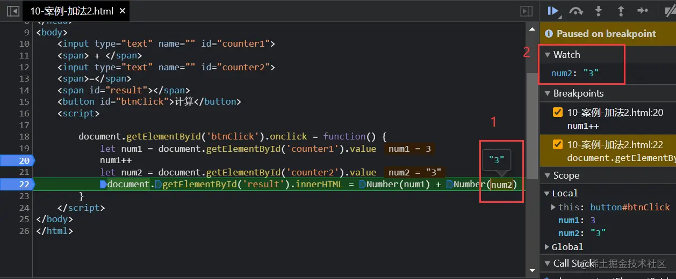Toggle the debugger sidebar icon
The image size is (676, 279).
coord(526,11)
